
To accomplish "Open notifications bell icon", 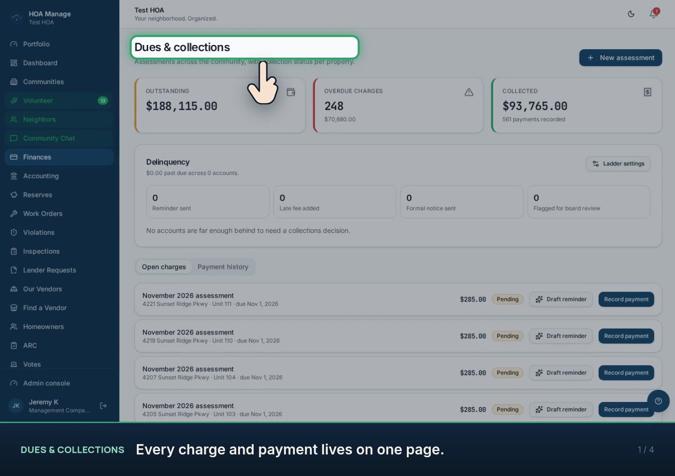I will pyautogui.click(x=653, y=14).
